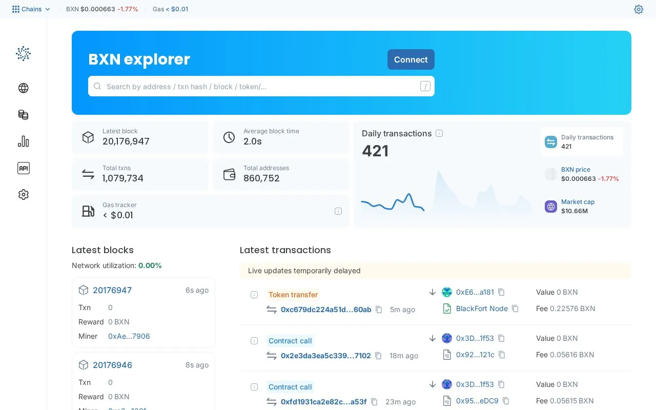Open the sidebar settings gear icon
Screen dimensions: 656x410
[23, 195]
